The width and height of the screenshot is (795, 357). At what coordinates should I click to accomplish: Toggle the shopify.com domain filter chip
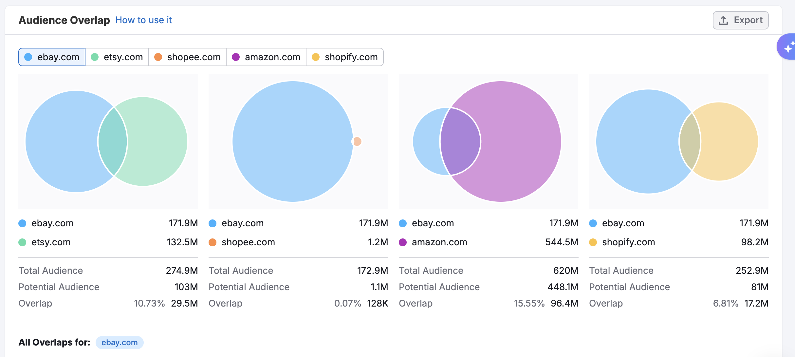[x=345, y=57]
